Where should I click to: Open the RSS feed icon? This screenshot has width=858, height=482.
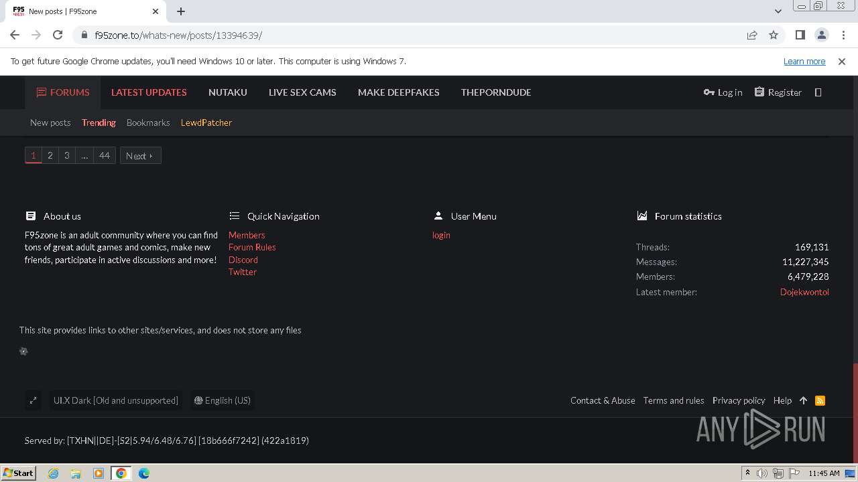coord(820,400)
